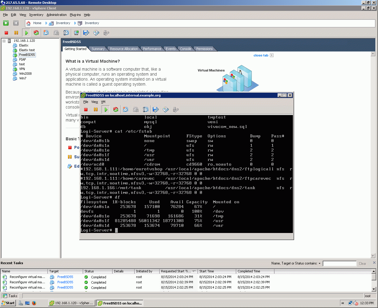
Task: Power off the VM in the FreeBSD55 console window
Action: point(86,110)
